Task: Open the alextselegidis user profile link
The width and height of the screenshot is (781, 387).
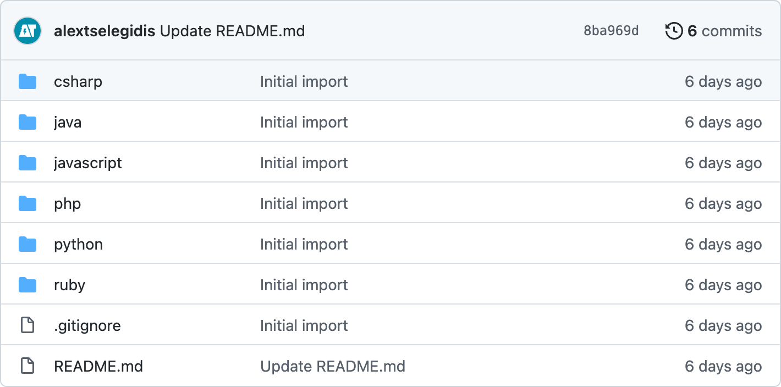Action: coord(105,31)
